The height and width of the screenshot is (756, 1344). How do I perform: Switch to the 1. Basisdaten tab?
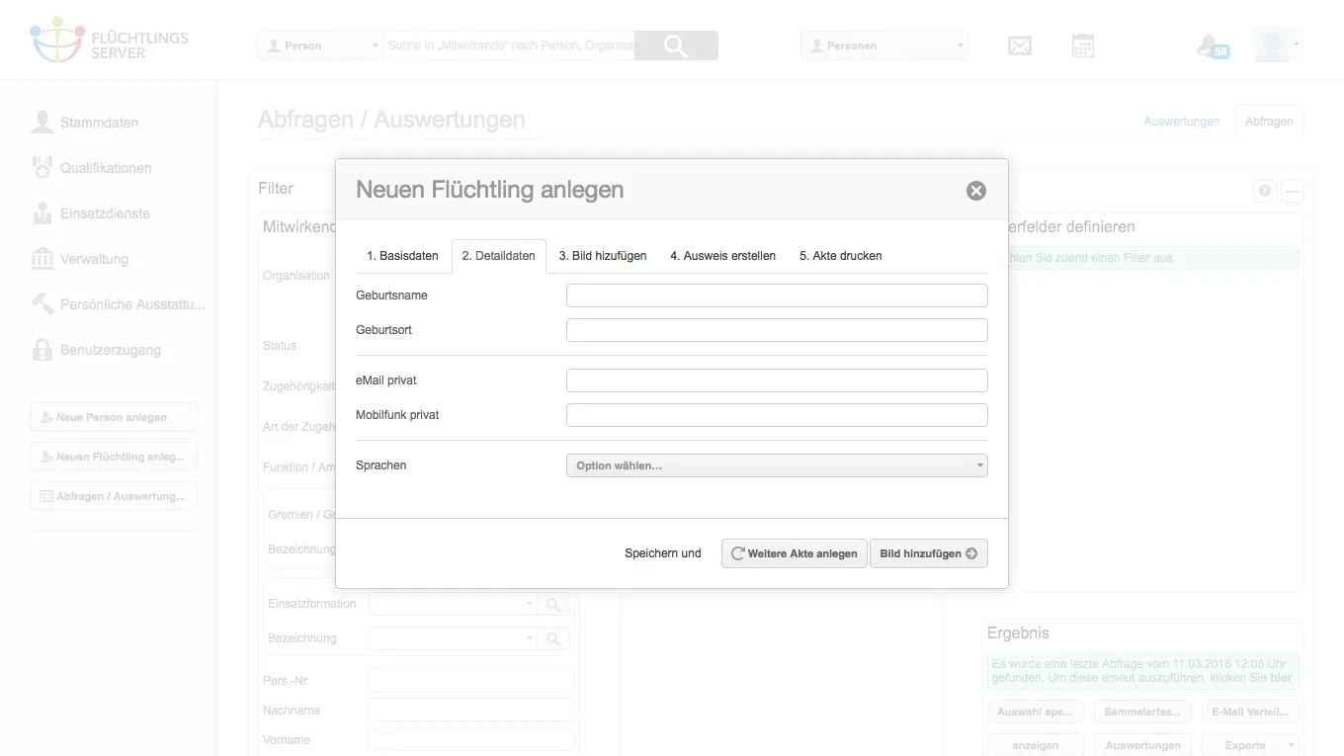click(402, 256)
